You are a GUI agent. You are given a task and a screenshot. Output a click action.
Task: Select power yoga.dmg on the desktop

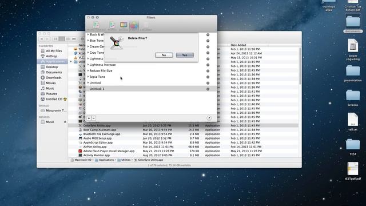point(353,50)
